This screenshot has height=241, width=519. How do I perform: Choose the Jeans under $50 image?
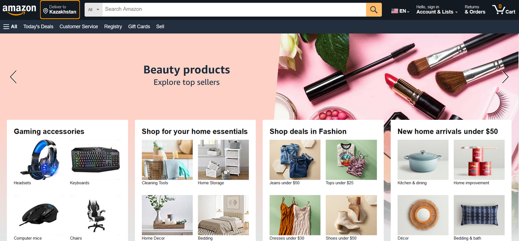(295, 160)
